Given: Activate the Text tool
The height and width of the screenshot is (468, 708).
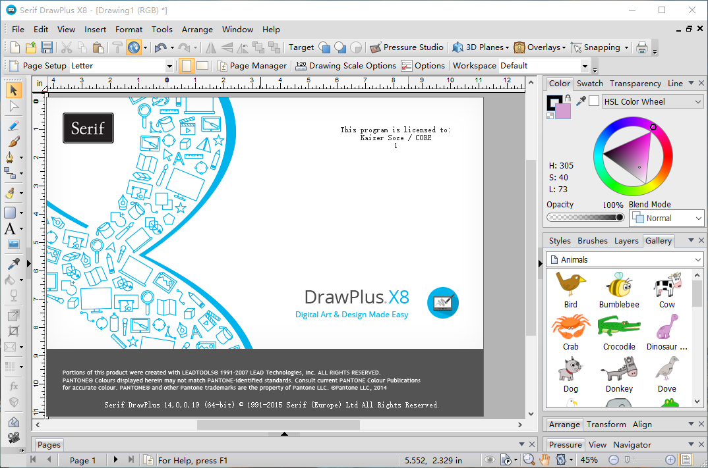Looking at the screenshot, I should point(13,228).
